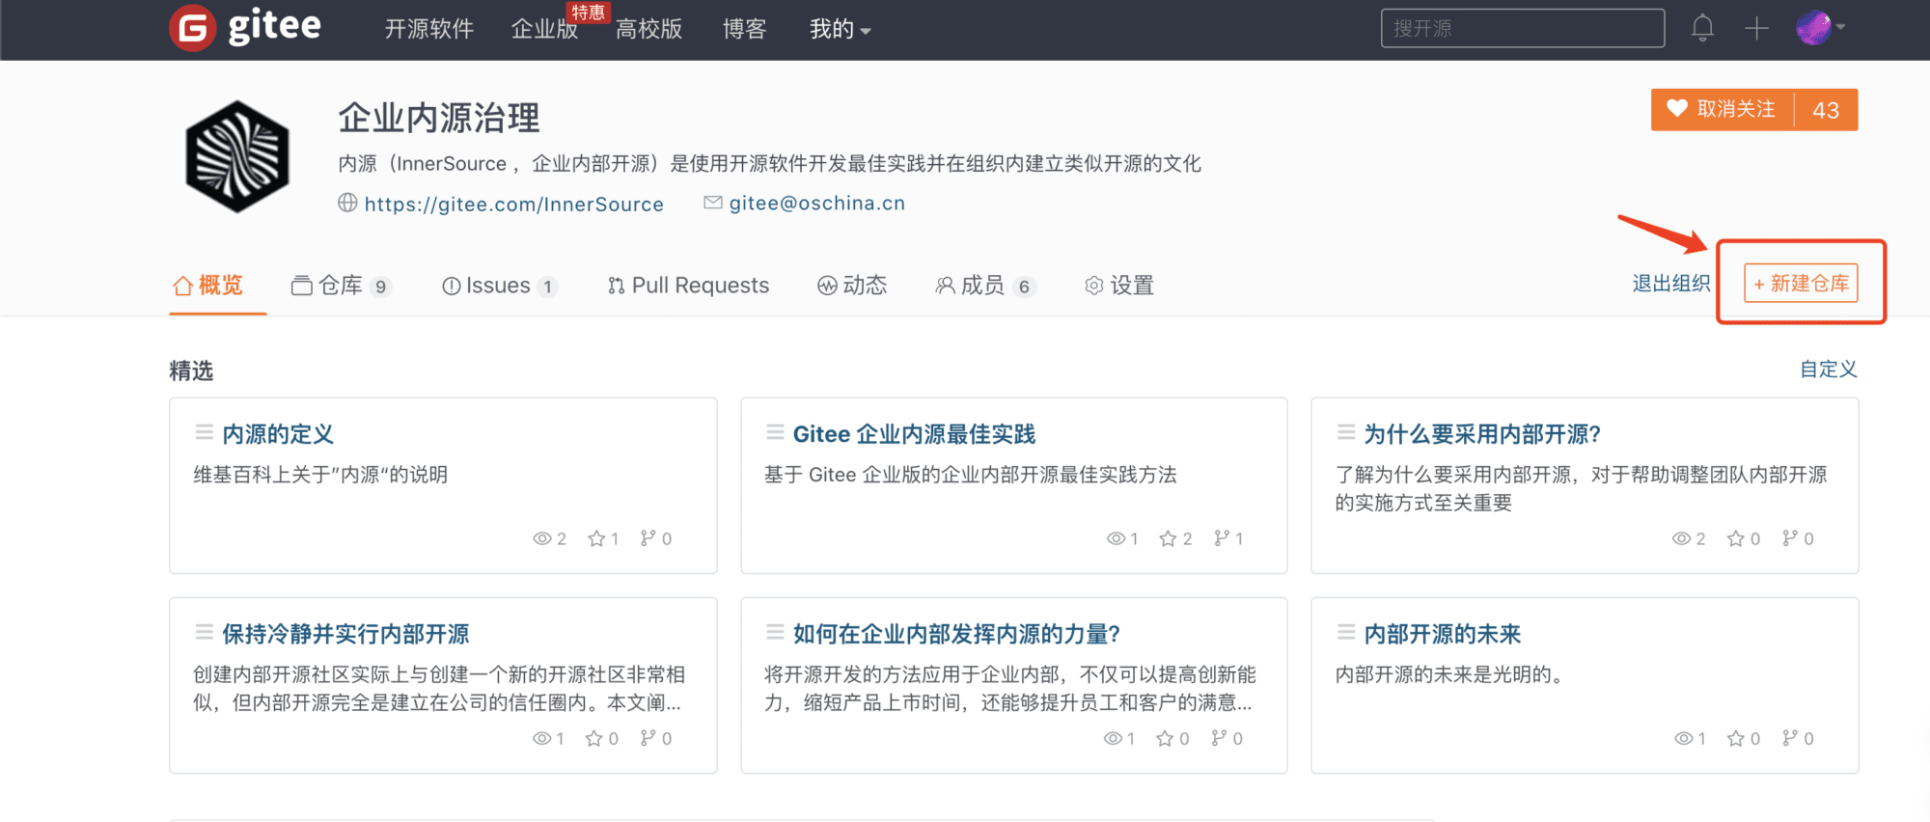The image size is (1930, 822).
Task: Click drag handle icon on 内源的定义 card
Action: [204, 432]
